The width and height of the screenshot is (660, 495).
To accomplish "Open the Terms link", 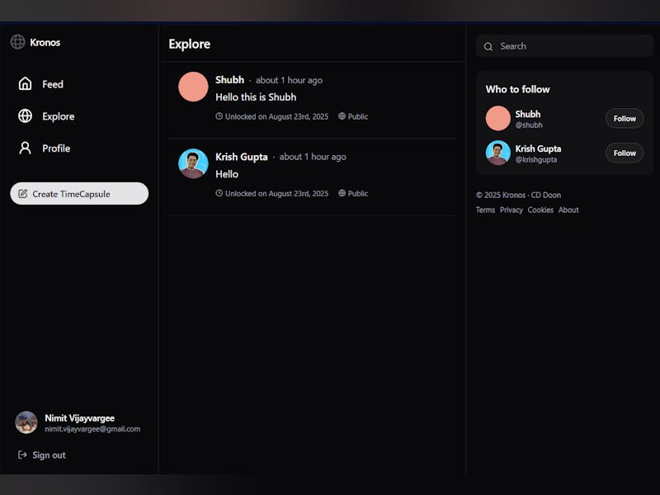I will pyautogui.click(x=485, y=210).
